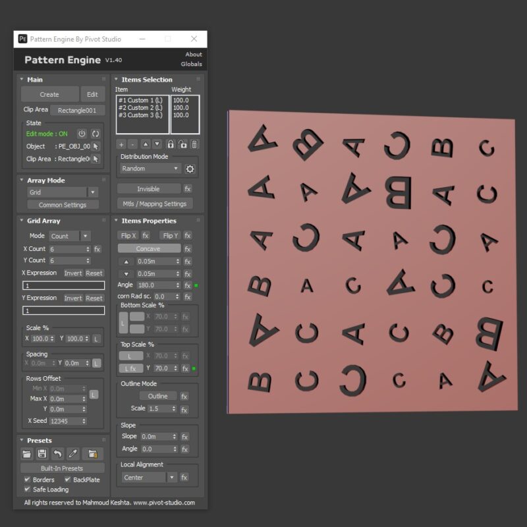The image size is (527, 527).
Task: Open the About menu
Action: click(193, 54)
